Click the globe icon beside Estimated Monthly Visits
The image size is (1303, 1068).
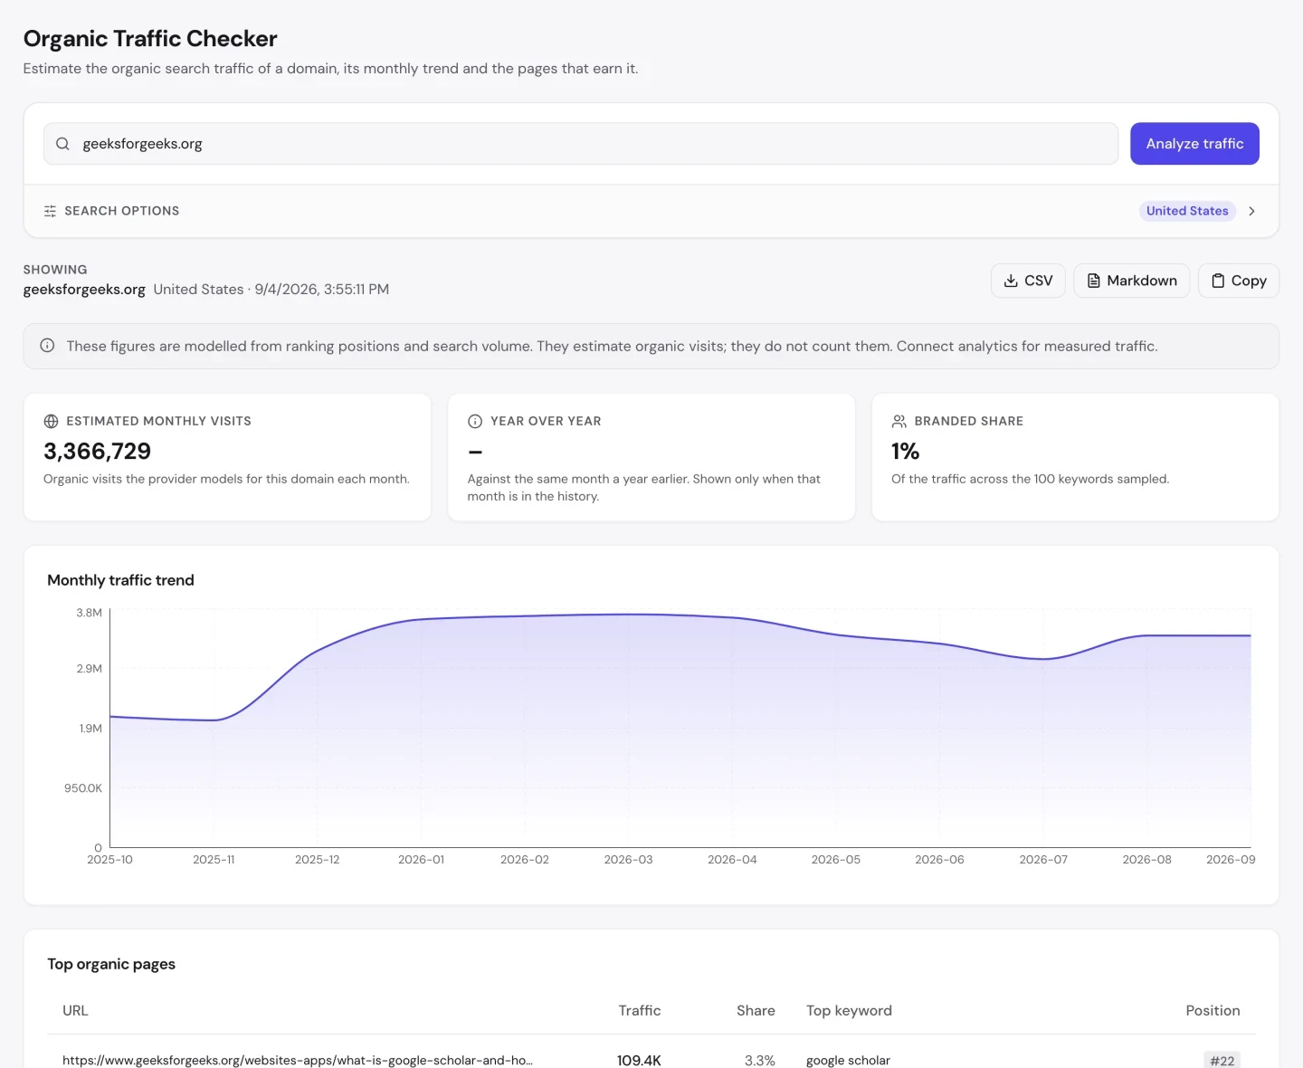(51, 421)
